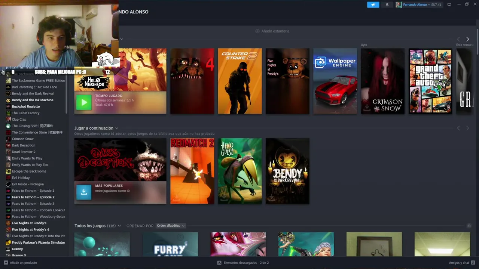
Task: Open the Hello Neighbor game card
Action: (120, 81)
